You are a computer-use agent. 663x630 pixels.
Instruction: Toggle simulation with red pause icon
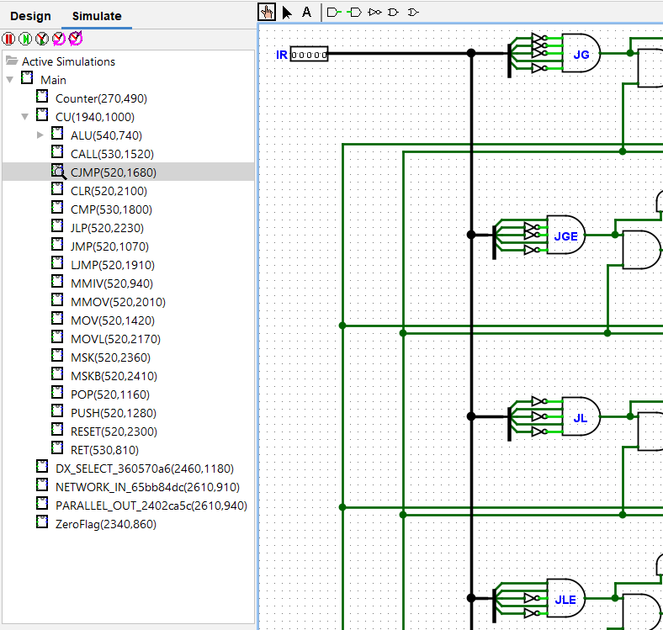pos(9,39)
